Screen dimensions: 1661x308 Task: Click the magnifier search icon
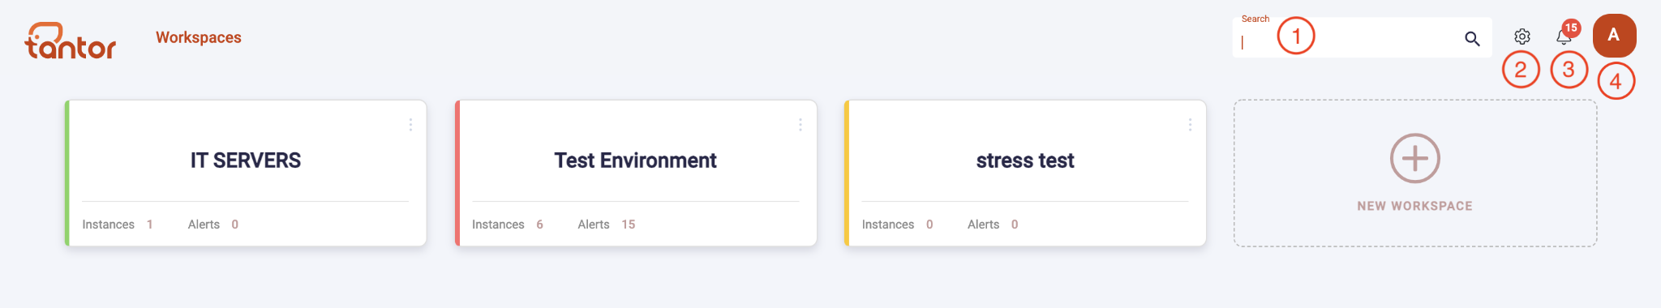[1472, 38]
